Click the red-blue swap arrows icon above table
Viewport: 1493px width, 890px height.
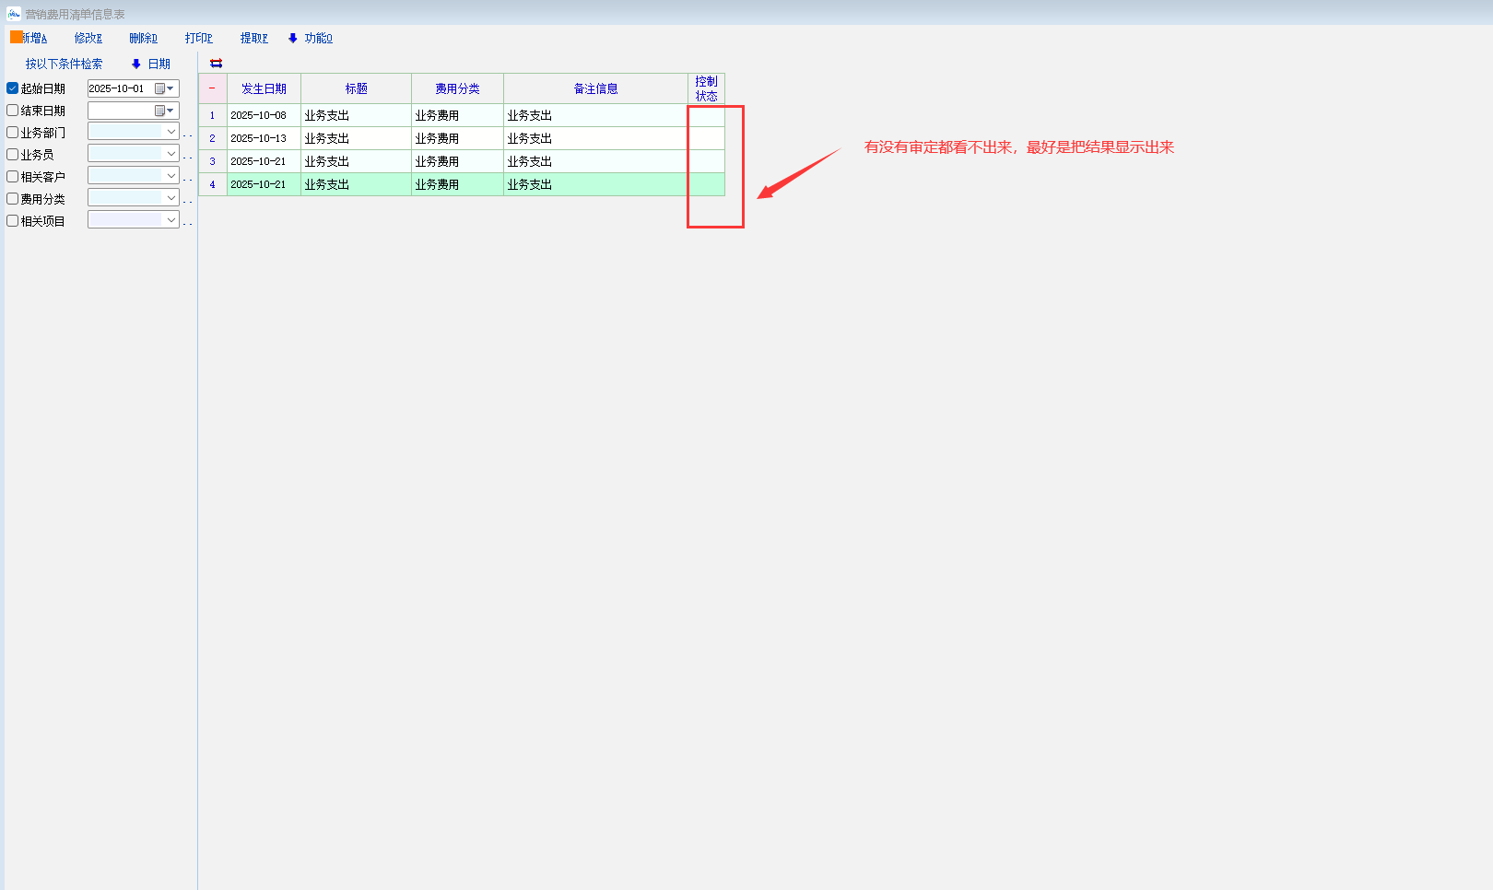[216, 64]
